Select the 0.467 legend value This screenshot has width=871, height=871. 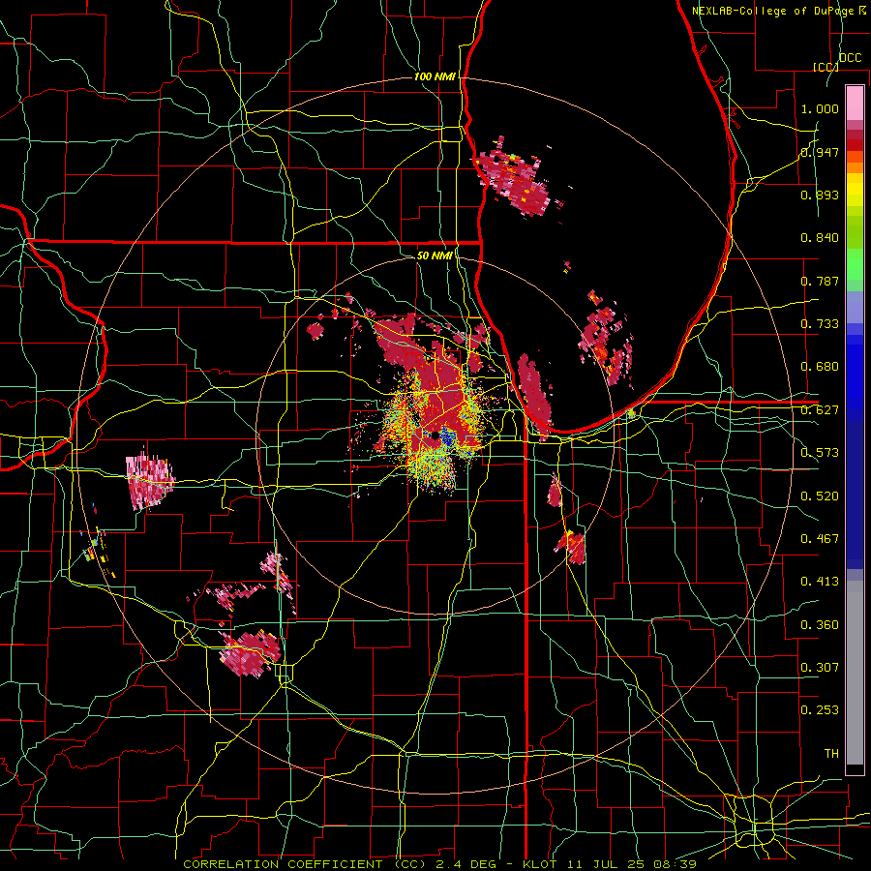click(820, 539)
